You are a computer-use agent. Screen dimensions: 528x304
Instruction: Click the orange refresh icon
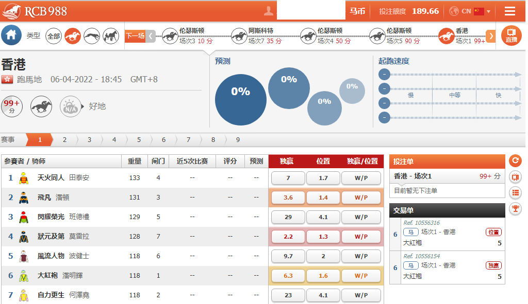tap(515, 160)
